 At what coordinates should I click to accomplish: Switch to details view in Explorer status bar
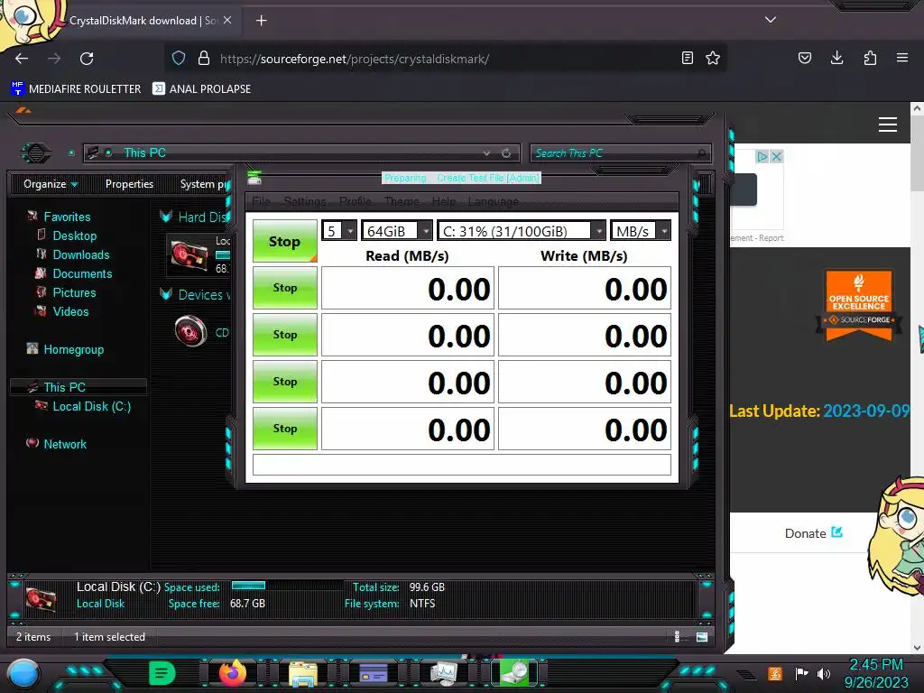click(677, 636)
